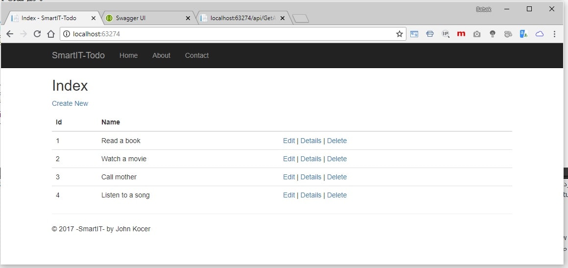Open the IP lookup extension

click(x=446, y=34)
